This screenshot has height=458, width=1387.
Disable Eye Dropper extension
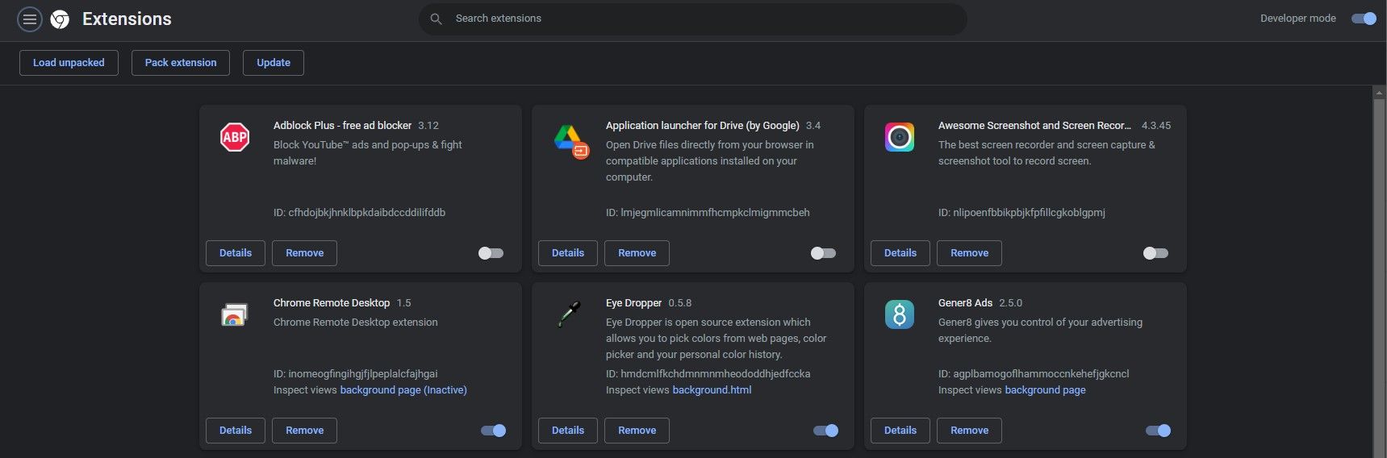[x=825, y=431]
